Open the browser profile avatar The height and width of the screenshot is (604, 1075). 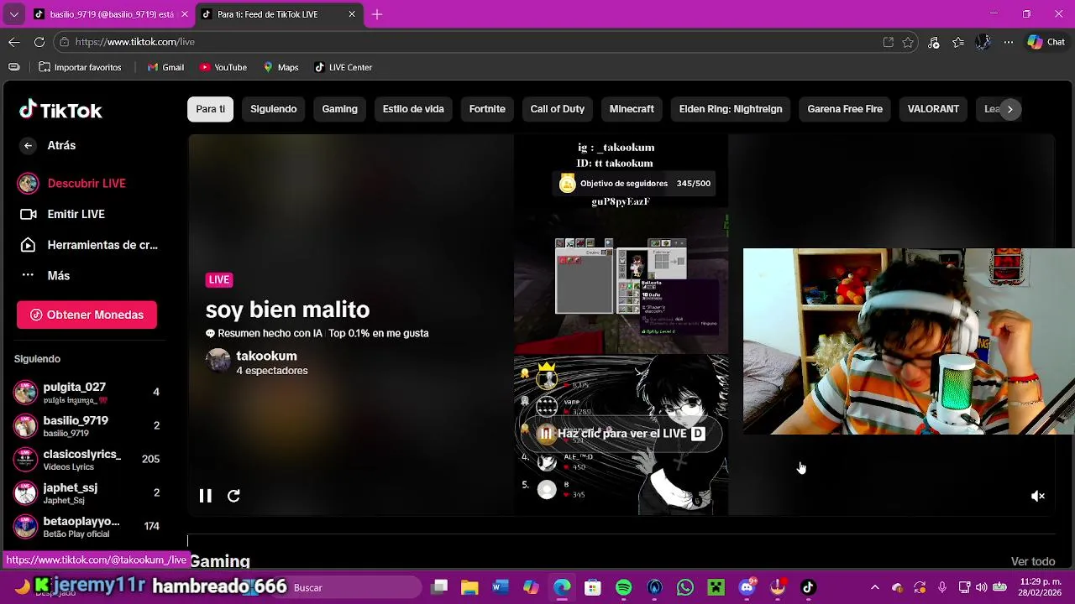(x=983, y=42)
